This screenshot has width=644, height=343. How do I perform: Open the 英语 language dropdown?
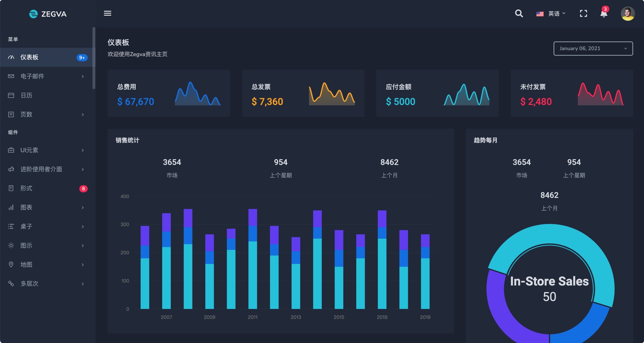[x=551, y=14]
